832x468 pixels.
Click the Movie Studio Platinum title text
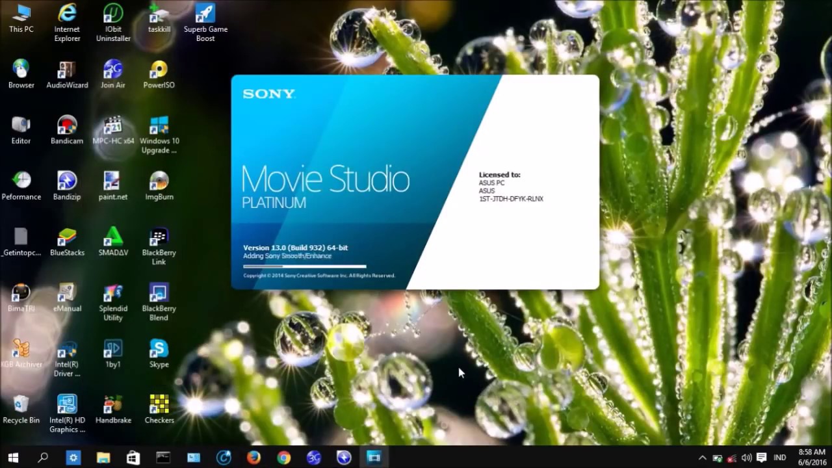coord(326,187)
